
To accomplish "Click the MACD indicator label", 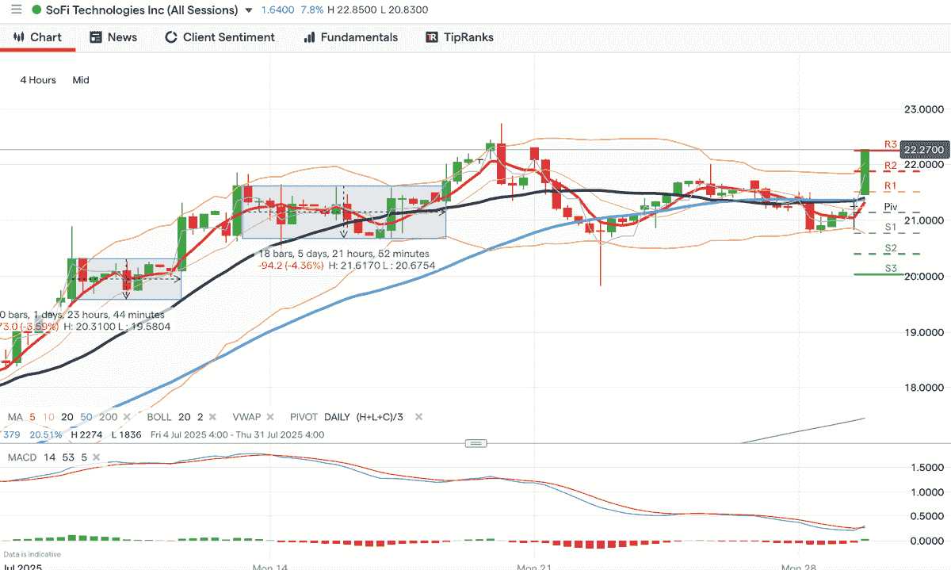I will [22, 457].
